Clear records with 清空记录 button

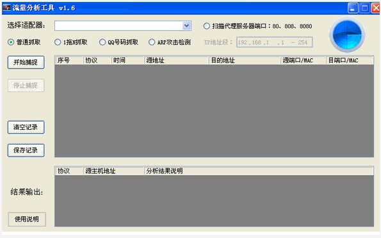(26, 127)
